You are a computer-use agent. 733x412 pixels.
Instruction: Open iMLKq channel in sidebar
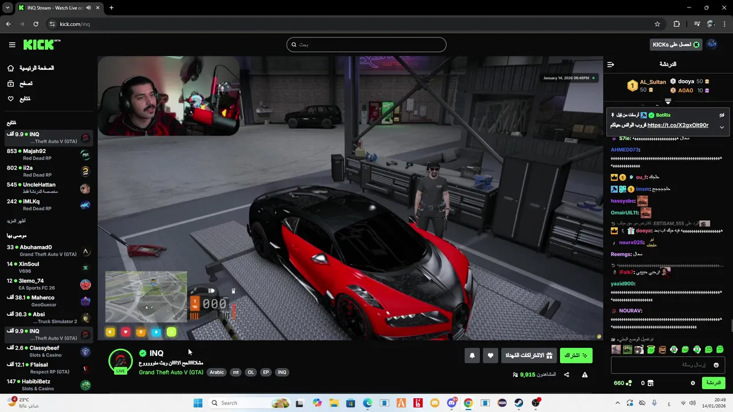pyautogui.click(x=49, y=204)
